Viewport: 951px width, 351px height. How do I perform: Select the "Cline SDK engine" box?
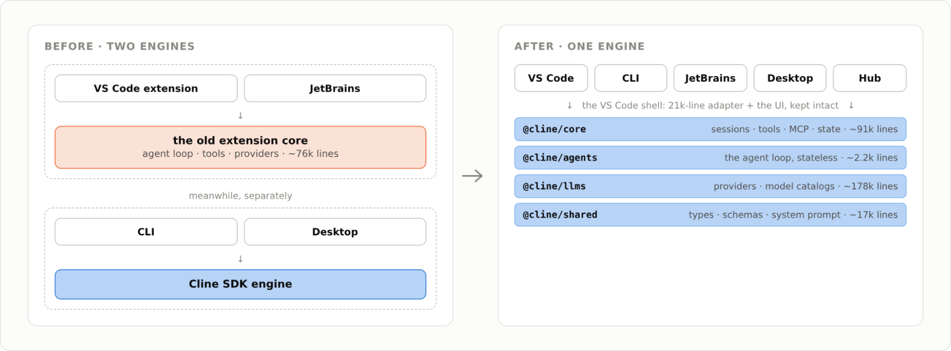point(240,284)
